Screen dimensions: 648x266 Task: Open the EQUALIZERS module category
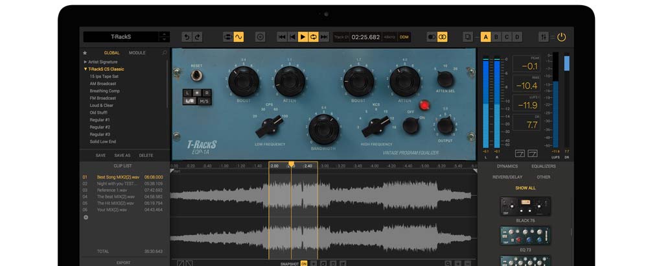pyautogui.click(x=544, y=166)
